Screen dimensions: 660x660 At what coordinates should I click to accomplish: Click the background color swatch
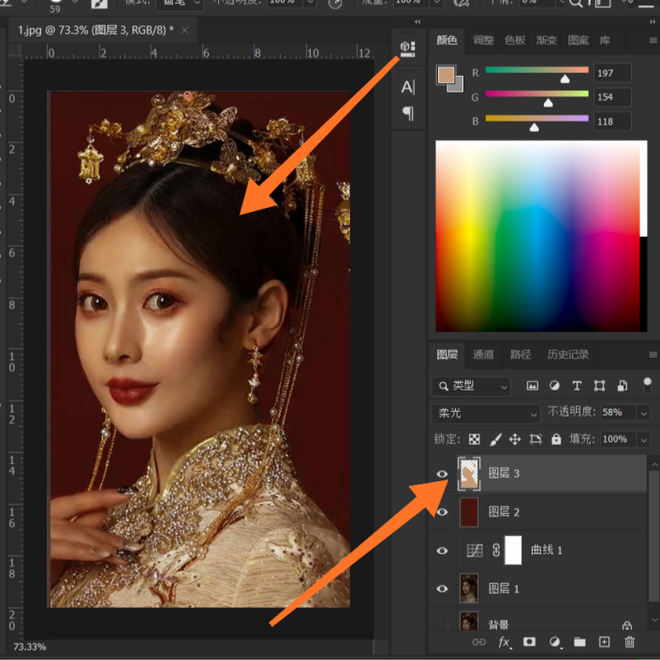tap(457, 85)
